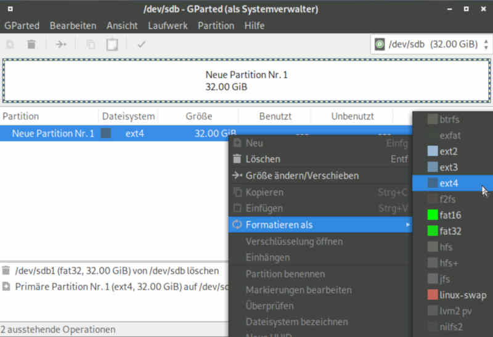This screenshot has width=493, height=337.
Task: Apply all operations with the checkmark icon
Action: (142, 44)
